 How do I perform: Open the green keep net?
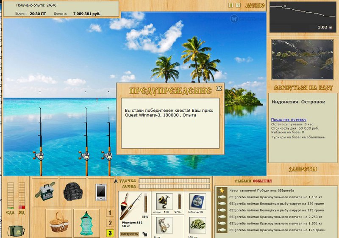[x=87, y=223]
